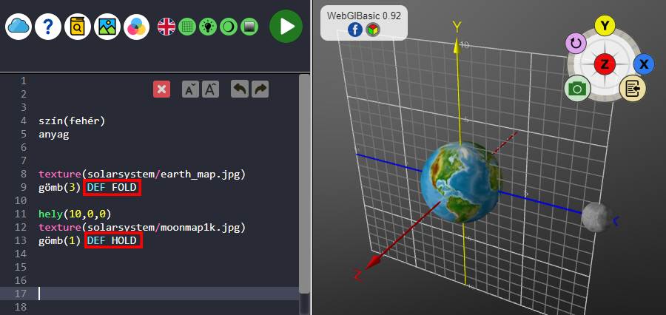Take a screenshot with the camera icon
This screenshot has width=666, height=315.
coord(577,89)
